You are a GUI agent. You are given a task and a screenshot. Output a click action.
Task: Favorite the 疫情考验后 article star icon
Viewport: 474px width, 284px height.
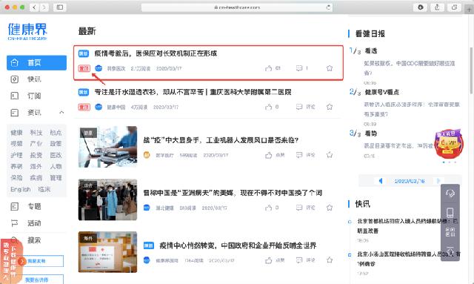(330, 68)
